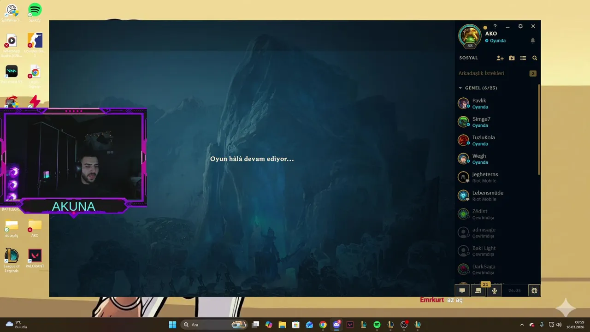Click the AKO folder on desktop
Viewport: 590px width, 332px height.
tap(35, 229)
